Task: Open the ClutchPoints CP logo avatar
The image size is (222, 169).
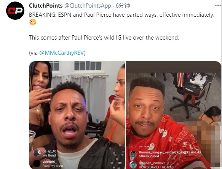Action: coord(15,11)
